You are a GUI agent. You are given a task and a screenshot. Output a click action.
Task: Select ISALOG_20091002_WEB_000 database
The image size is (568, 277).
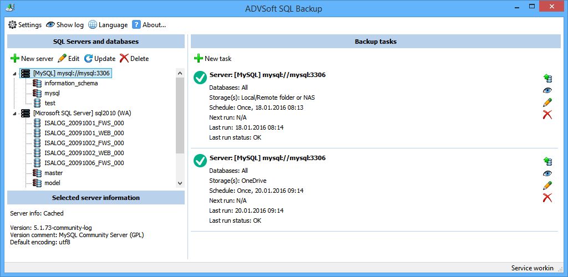point(84,153)
